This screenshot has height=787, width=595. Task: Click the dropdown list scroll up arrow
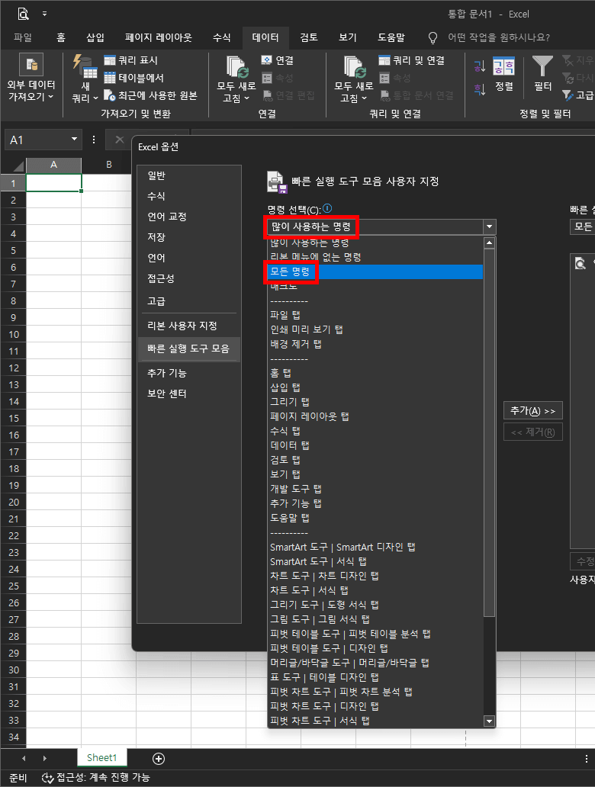[489, 243]
